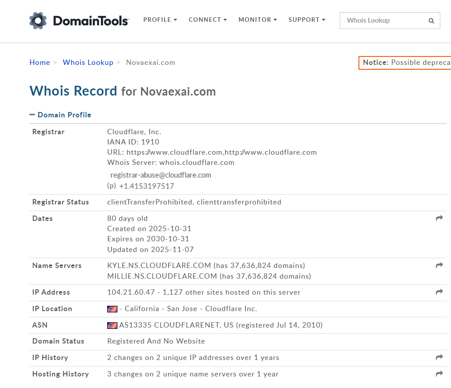Click the Novaexai.com breadcrumb text

(x=150, y=62)
